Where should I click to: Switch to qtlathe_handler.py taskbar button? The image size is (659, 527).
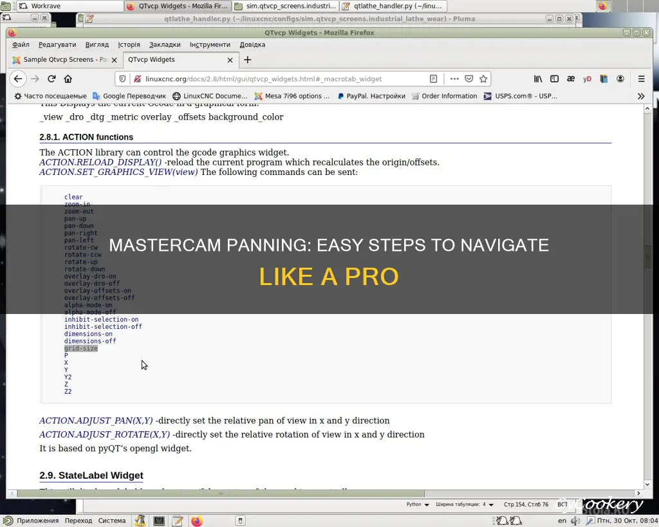(393, 6)
